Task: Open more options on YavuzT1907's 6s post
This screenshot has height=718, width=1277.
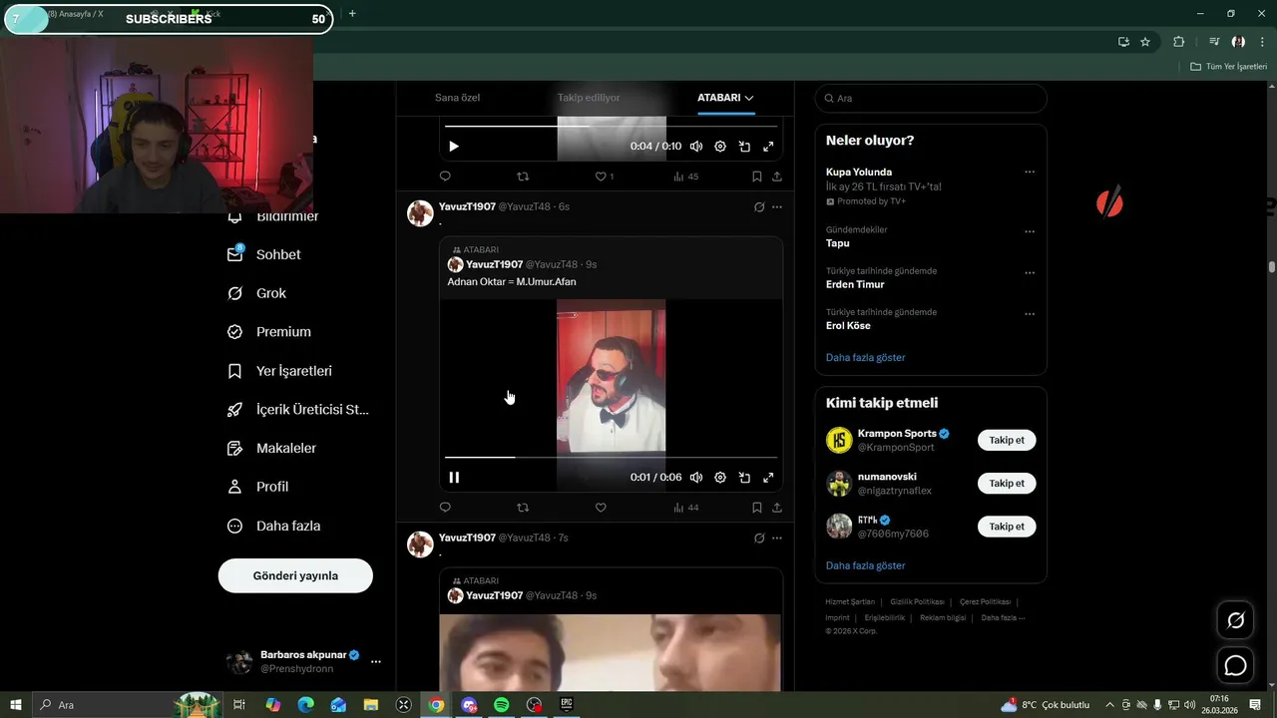Action: [x=777, y=207]
